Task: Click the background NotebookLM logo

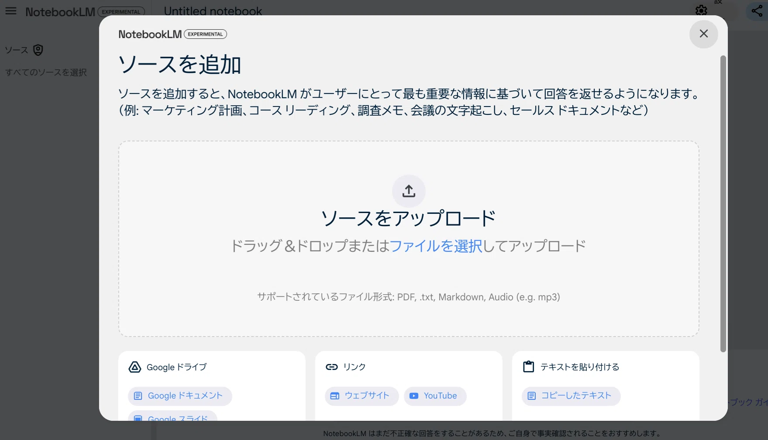Action: [60, 12]
